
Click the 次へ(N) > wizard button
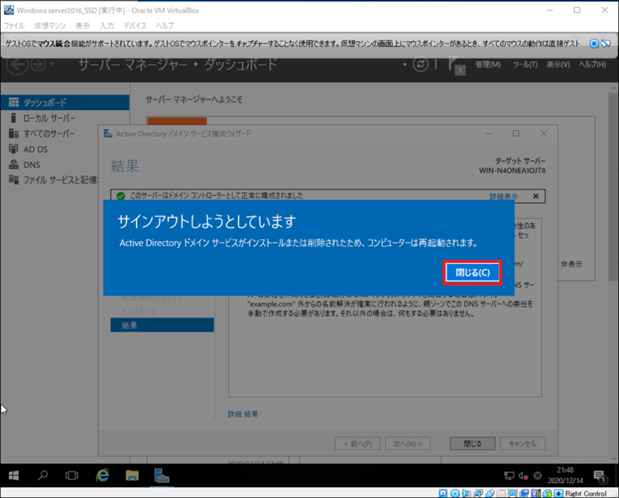408,444
